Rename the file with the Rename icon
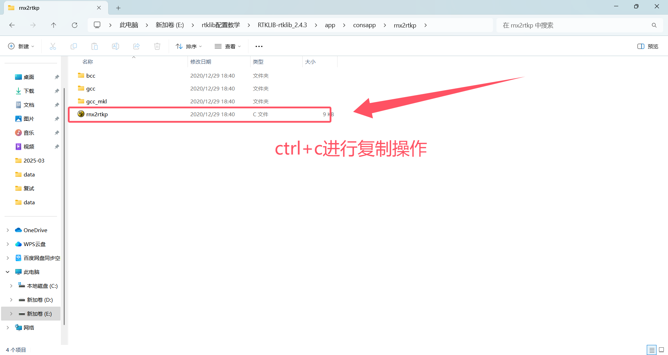668x355 pixels. coord(115,46)
